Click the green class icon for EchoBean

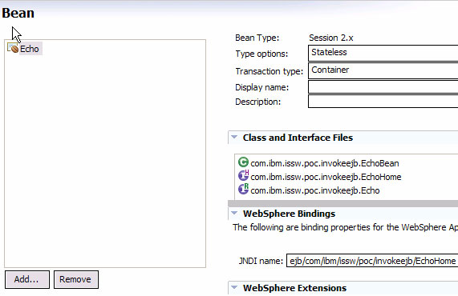click(x=243, y=162)
